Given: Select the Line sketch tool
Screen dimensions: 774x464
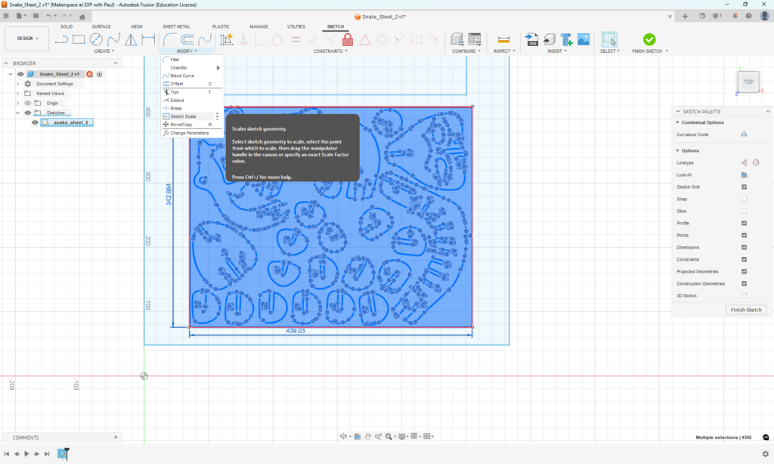Looking at the screenshot, I should click(62, 40).
